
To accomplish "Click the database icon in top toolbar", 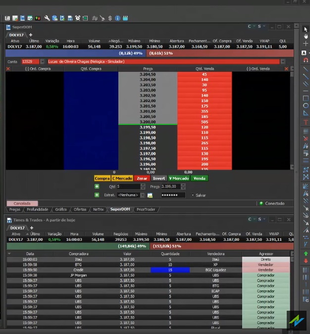I will [54, 18].
